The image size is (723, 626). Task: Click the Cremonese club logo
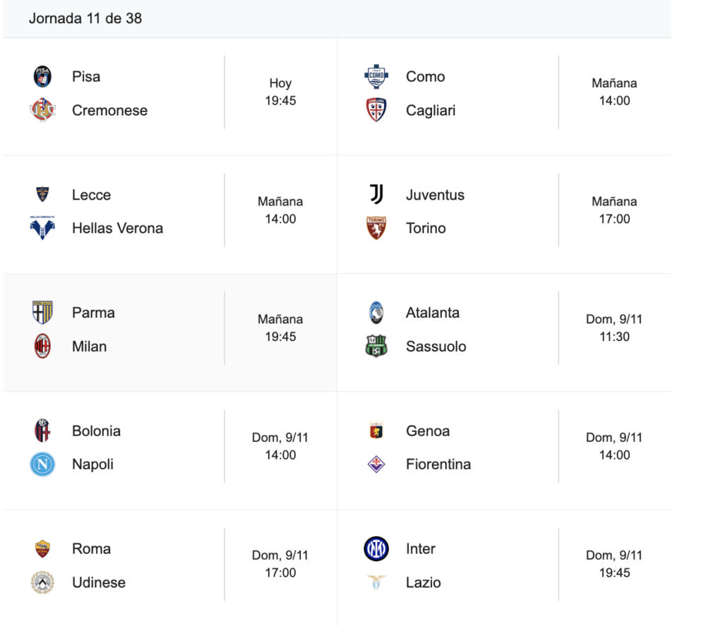tap(42, 110)
